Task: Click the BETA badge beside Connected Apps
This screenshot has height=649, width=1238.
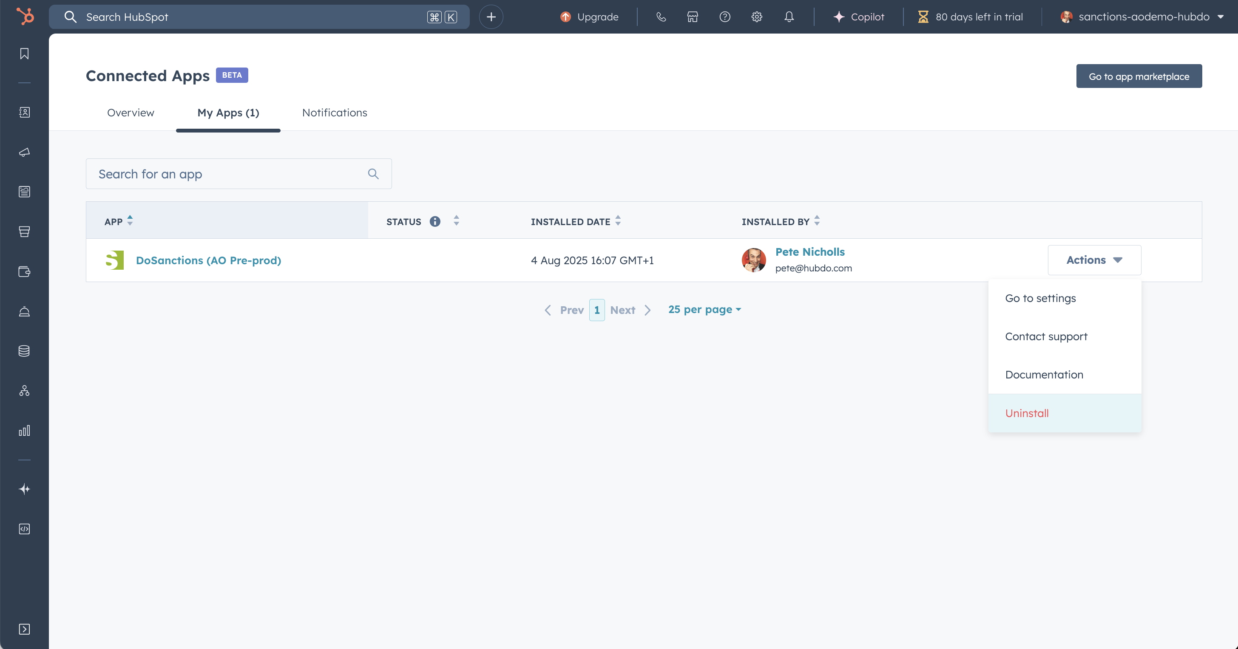Action: 232,75
